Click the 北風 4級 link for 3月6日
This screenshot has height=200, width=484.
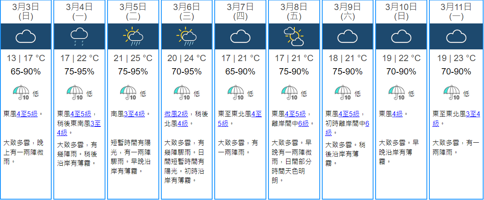coord(182,123)
